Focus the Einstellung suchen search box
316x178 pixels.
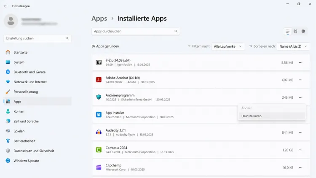[x=37, y=38]
